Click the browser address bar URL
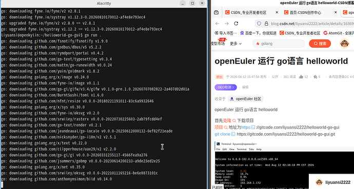Image resolution: width=354 pixels, height=189 pixels. pyautogui.click(x=312, y=24)
